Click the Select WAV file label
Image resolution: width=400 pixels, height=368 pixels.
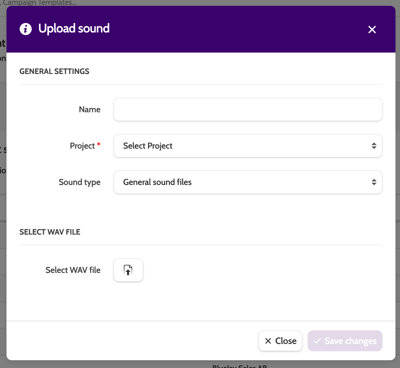tap(73, 270)
